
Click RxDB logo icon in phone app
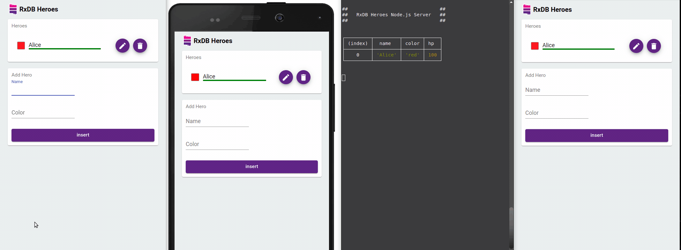pos(187,40)
